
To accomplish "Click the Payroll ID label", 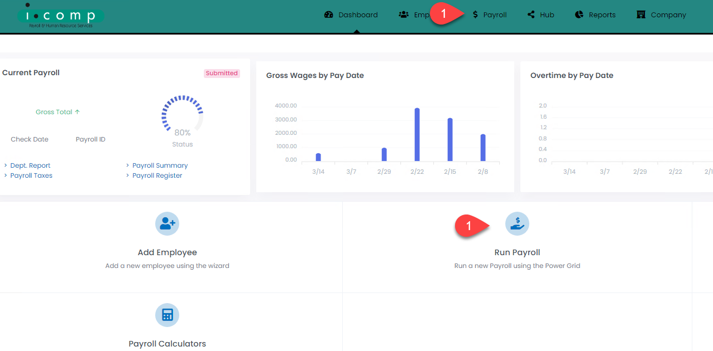I will [x=90, y=139].
